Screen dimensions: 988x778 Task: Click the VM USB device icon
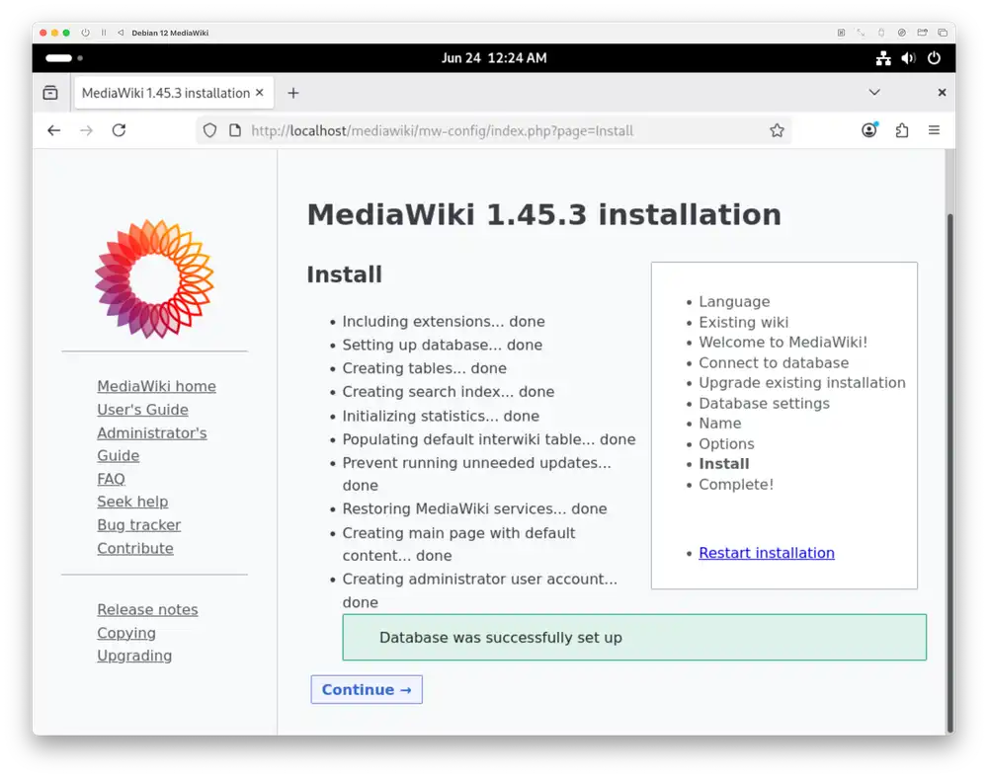(x=881, y=33)
